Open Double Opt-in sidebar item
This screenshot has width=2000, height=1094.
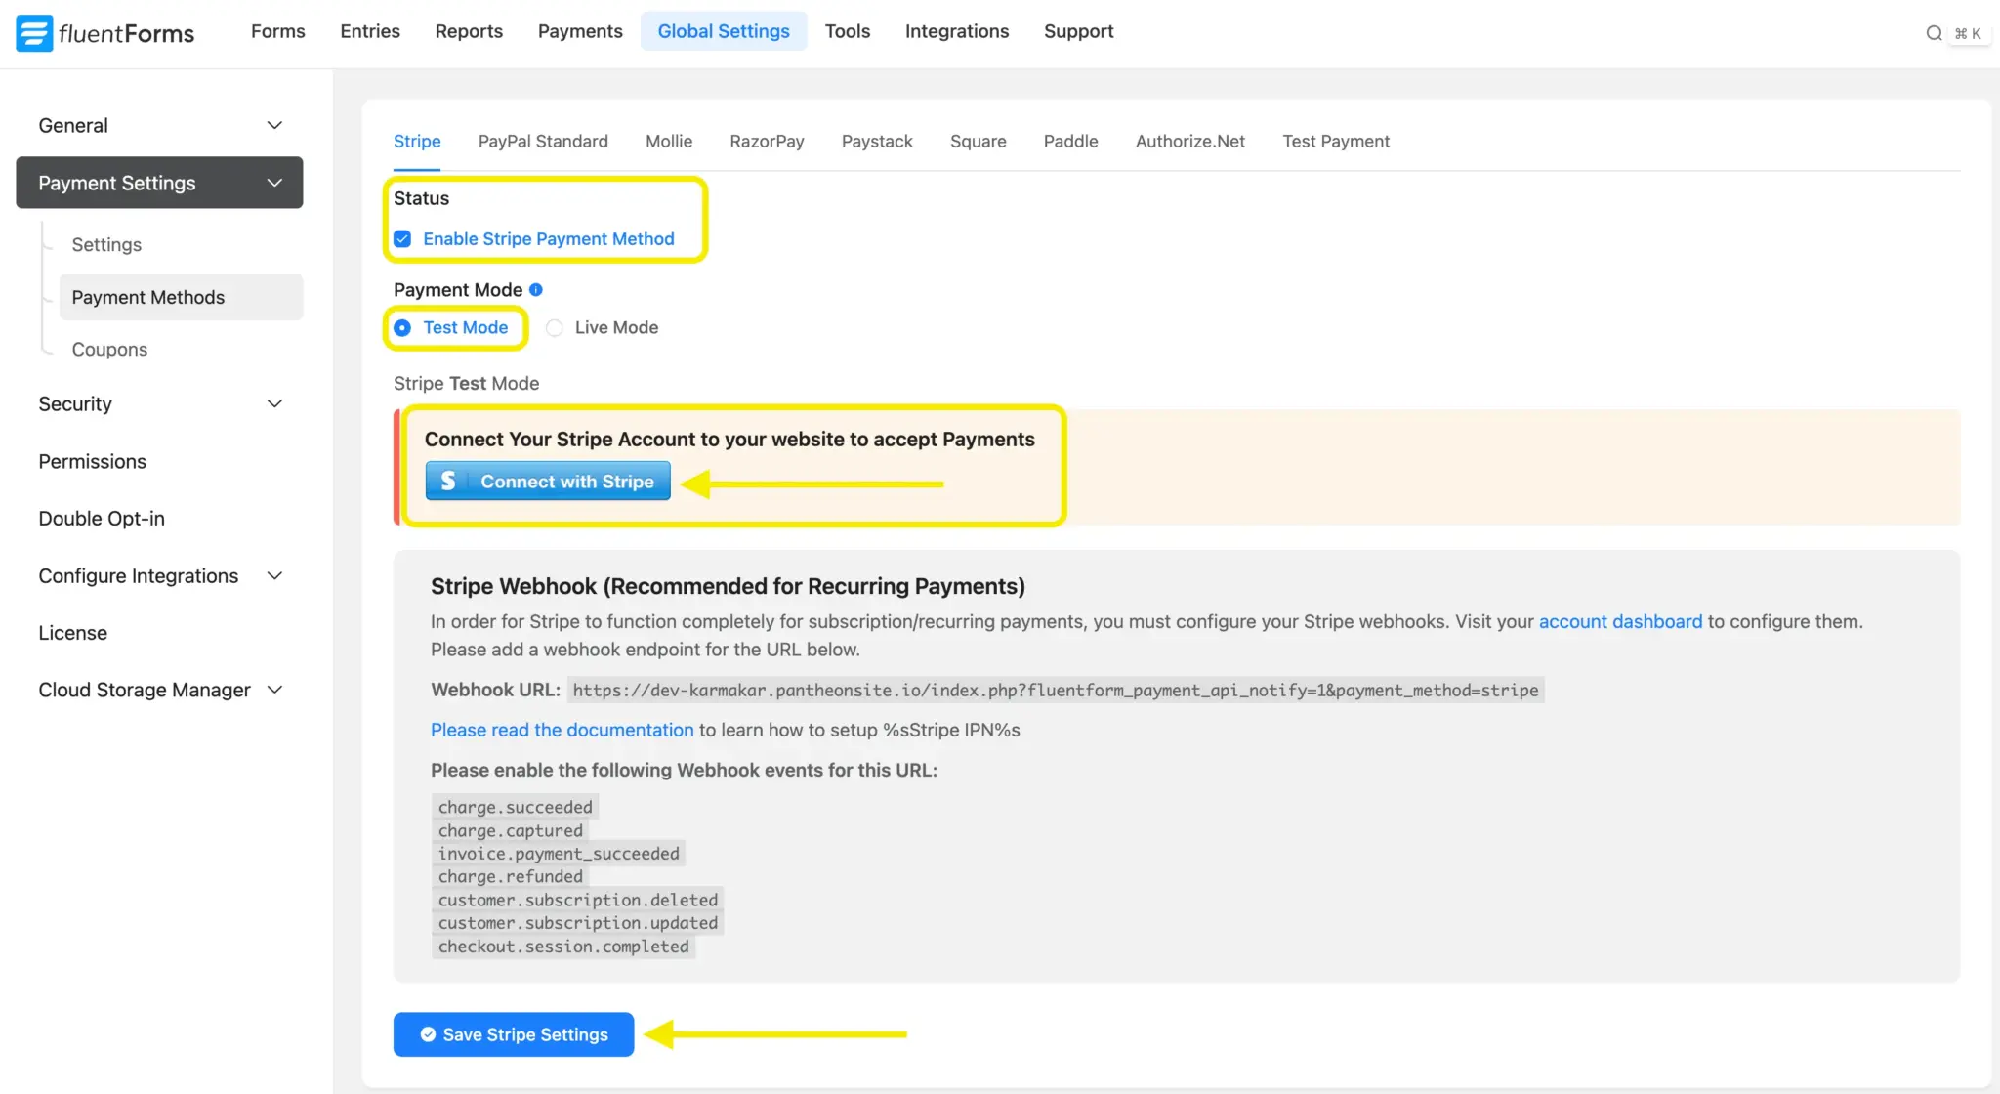pos(102,518)
